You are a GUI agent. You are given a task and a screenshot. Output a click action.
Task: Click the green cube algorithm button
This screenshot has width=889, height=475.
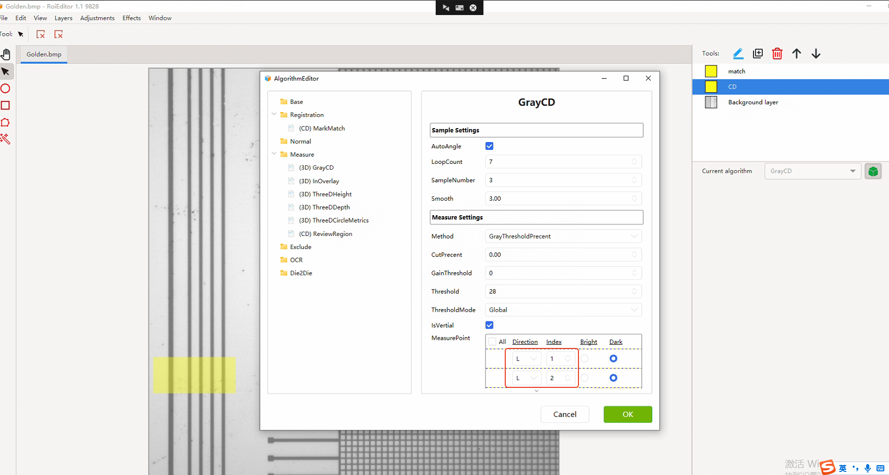873,171
